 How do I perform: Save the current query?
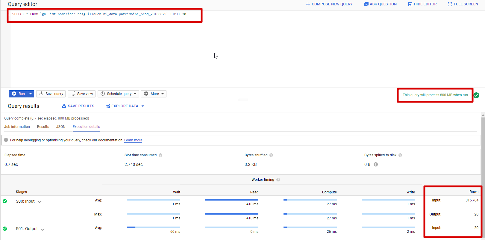pos(51,94)
